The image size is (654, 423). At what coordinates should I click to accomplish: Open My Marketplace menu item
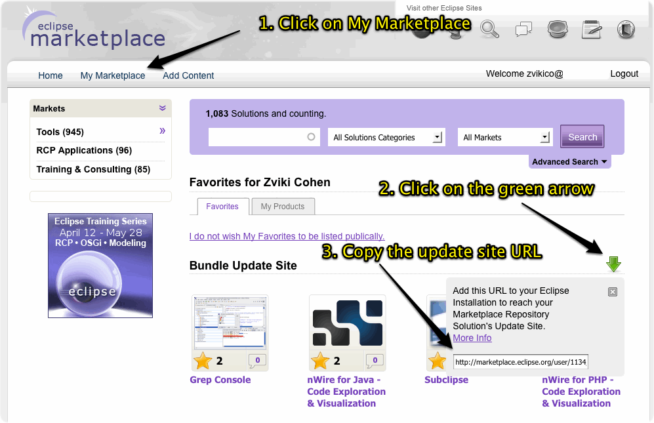113,76
